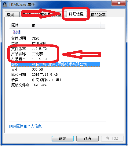Select the 大小 300 KB row

pyautogui.click(x=56, y=69)
